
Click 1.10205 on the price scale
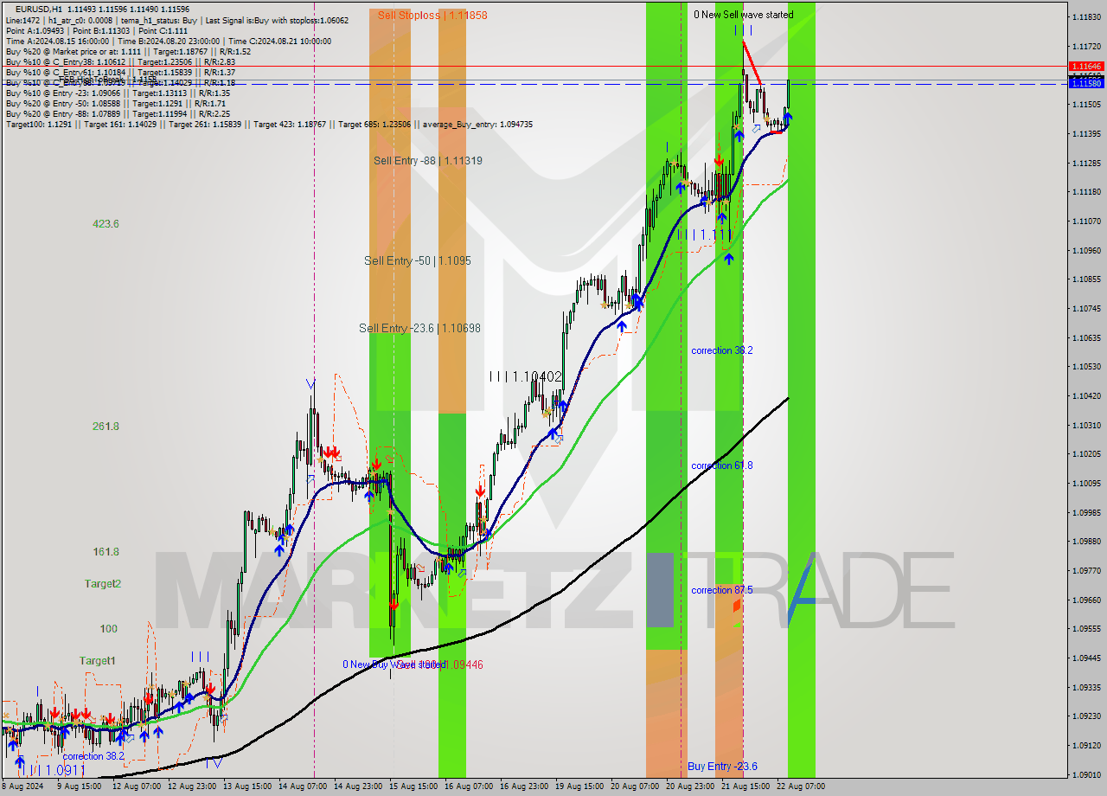[x=1086, y=453]
